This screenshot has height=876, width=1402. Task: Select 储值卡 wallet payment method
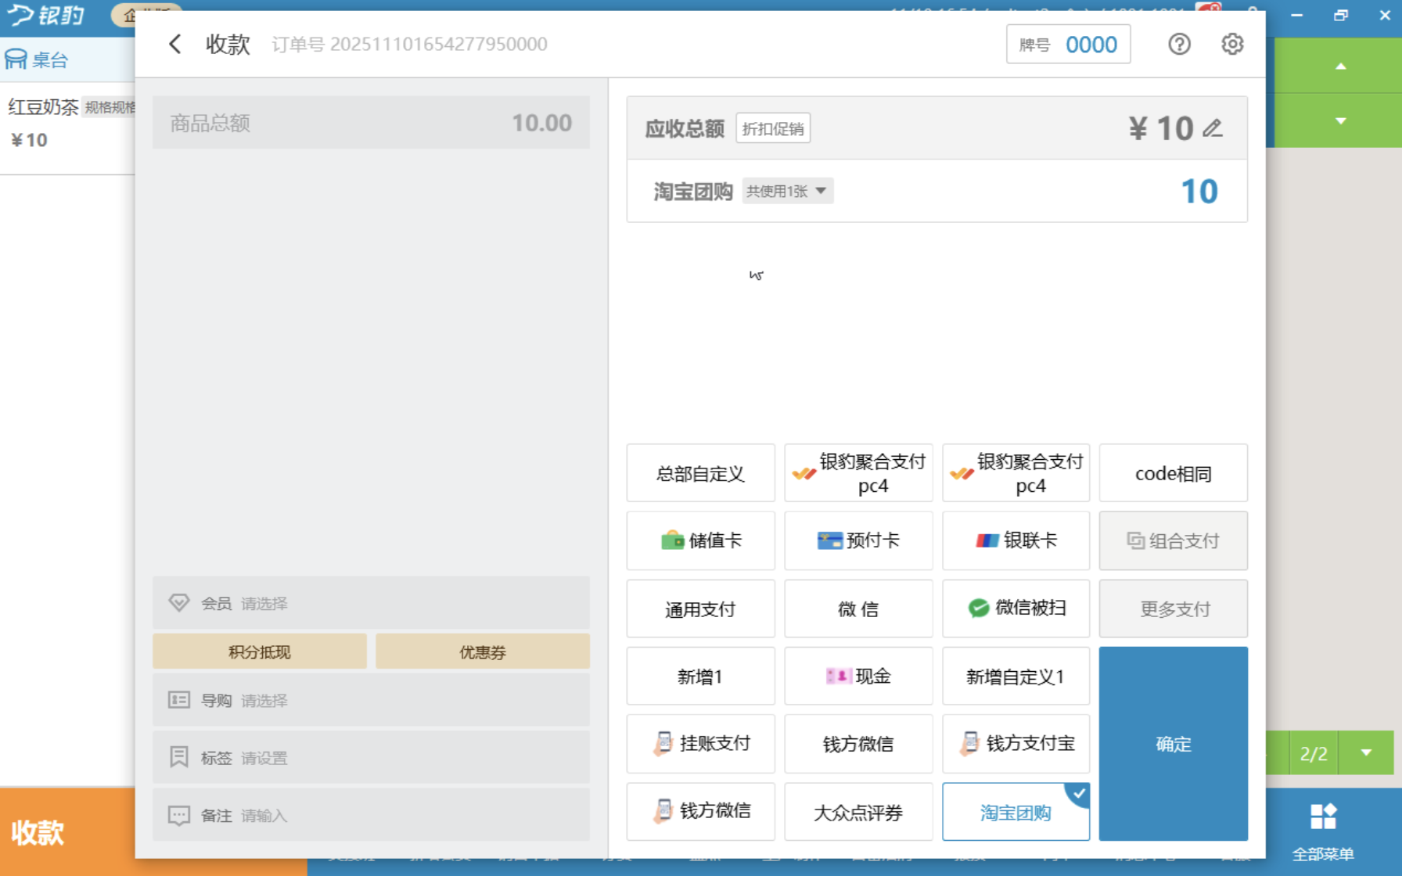701,540
